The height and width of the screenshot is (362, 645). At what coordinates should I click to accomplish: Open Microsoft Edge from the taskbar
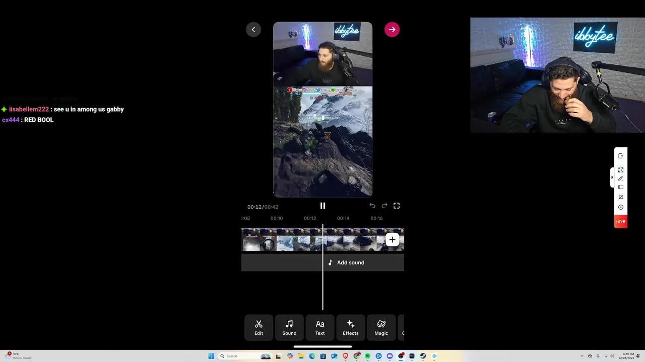pyautogui.click(x=312, y=356)
